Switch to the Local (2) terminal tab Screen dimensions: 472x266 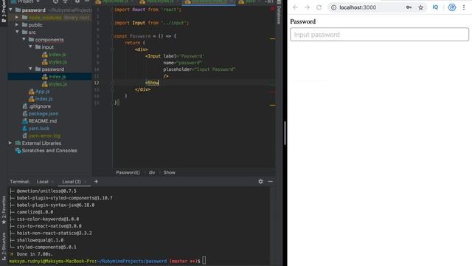pyautogui.click(x=72, y=182)
